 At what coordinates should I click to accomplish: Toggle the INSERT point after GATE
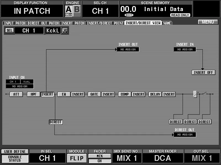click(x=108, y=94)
